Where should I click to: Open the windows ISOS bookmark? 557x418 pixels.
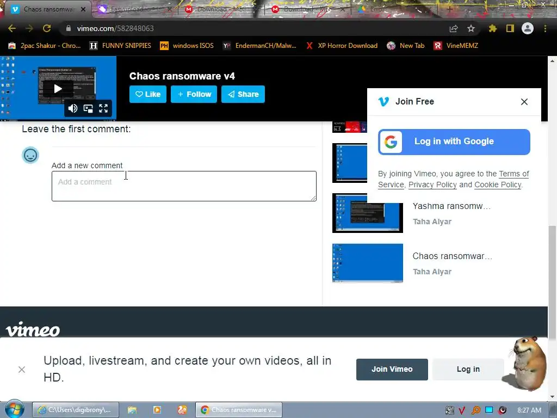(x=187, y=46)
